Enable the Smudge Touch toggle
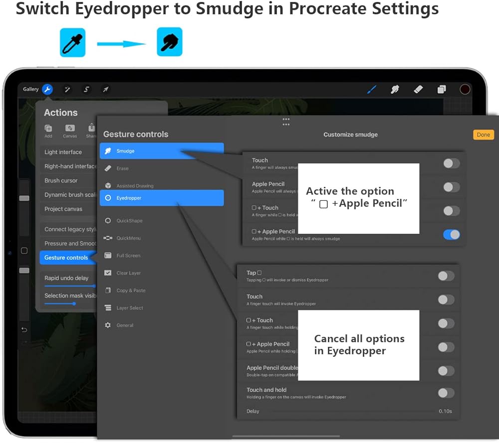Image resolution: width=499 pixels, height=443 pixels. point(451,163)
